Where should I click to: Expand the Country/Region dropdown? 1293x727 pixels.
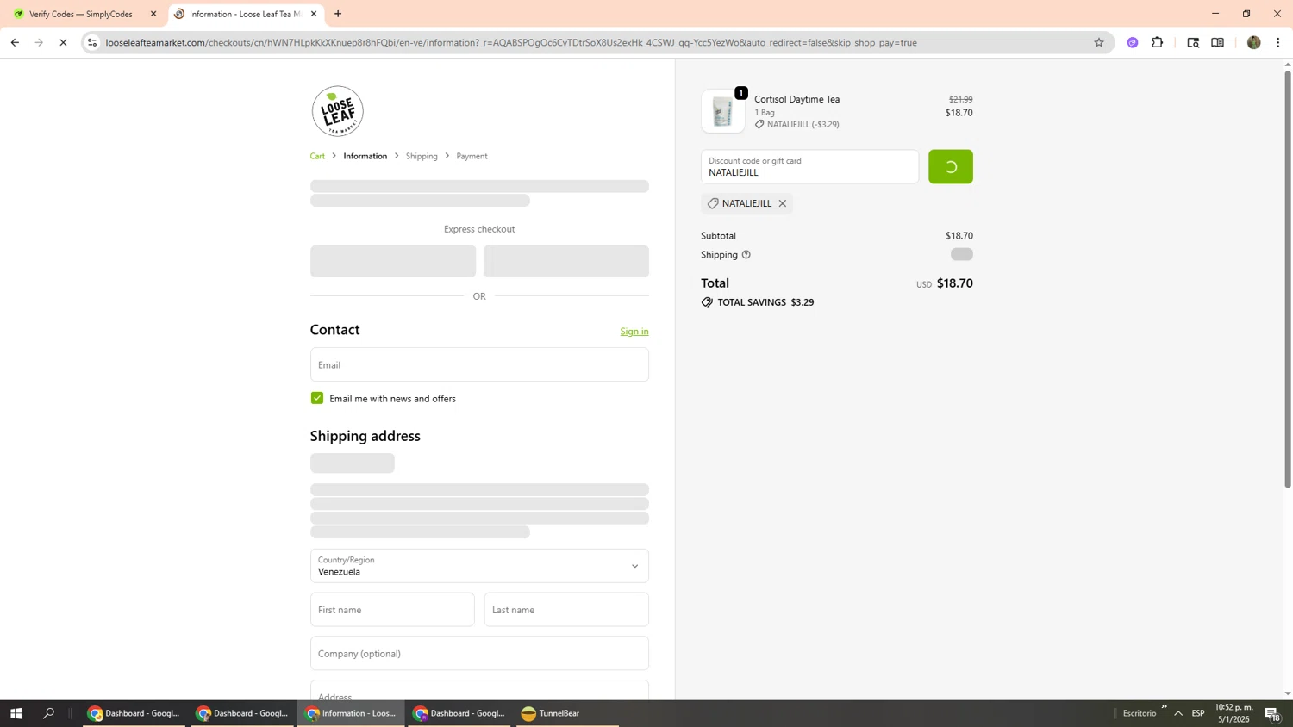(x=479, y=566)
